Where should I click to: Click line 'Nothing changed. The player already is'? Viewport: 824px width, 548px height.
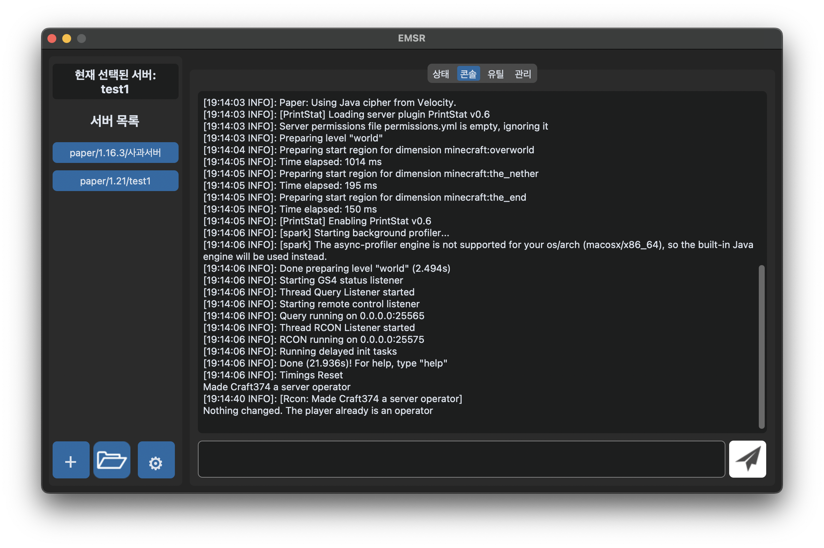pos(318,411)
